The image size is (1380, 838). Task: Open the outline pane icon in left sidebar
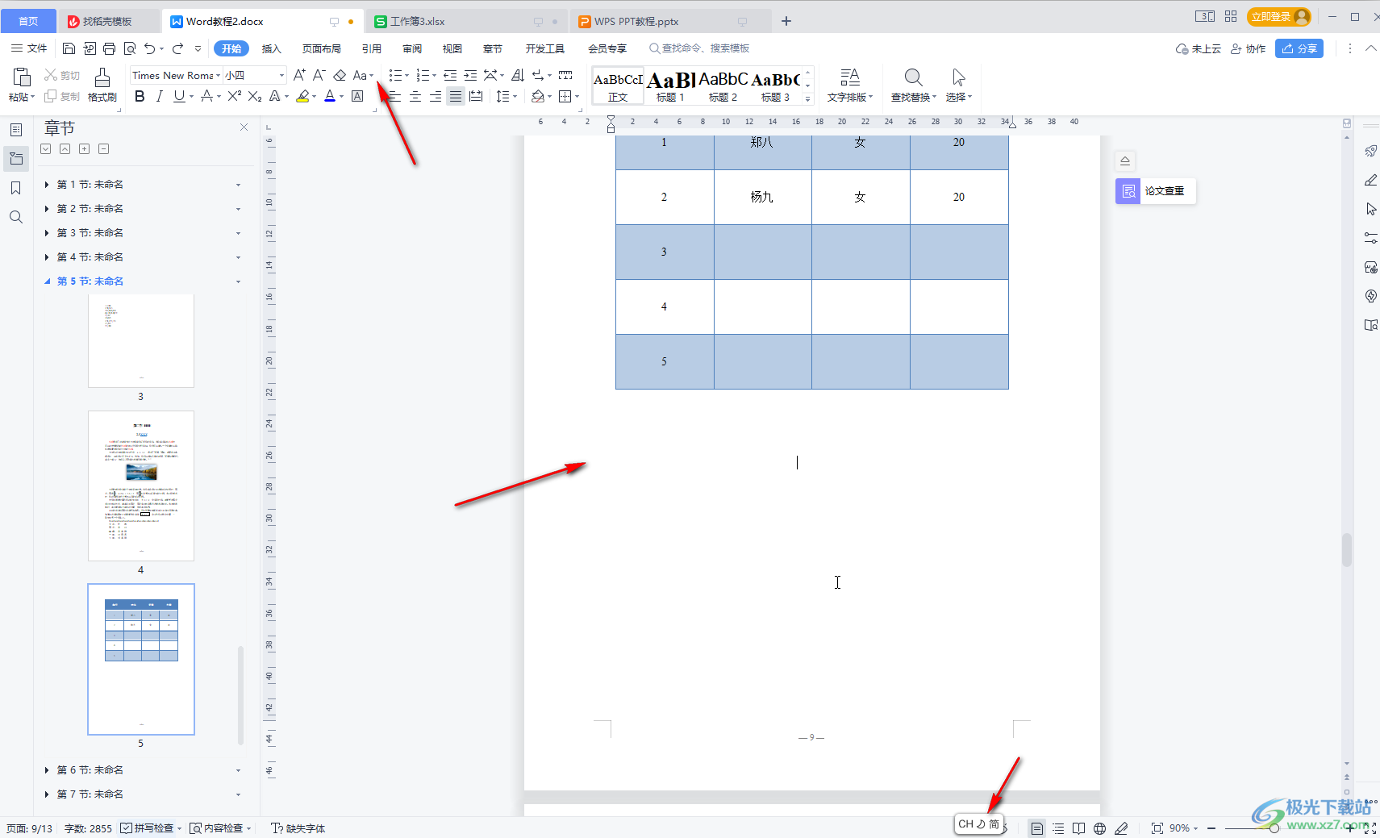click(16, 129)
